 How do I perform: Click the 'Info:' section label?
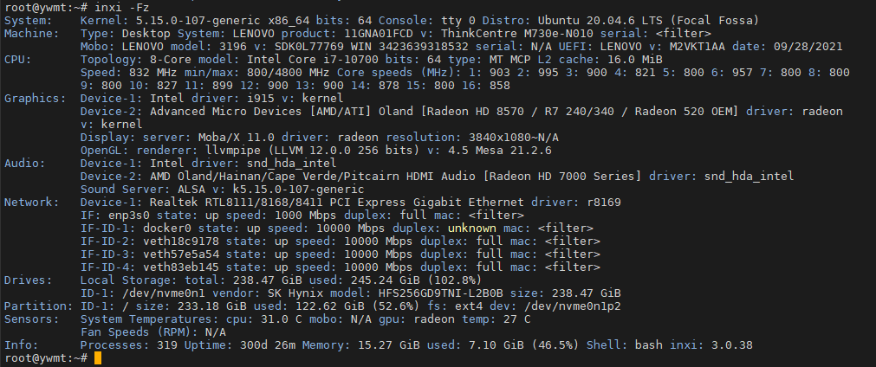click(22, 345)
